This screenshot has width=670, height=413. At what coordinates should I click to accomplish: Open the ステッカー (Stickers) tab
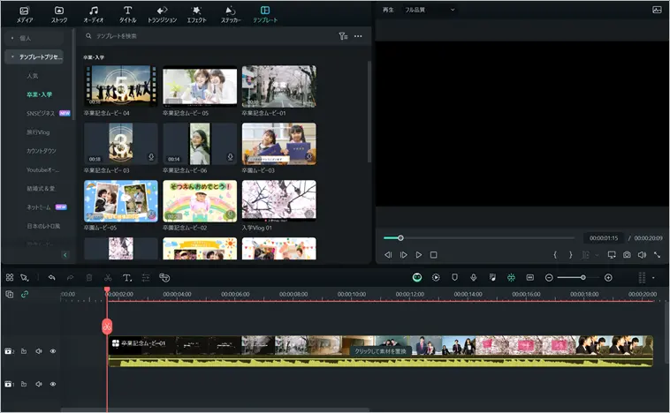tap(231, 14)
